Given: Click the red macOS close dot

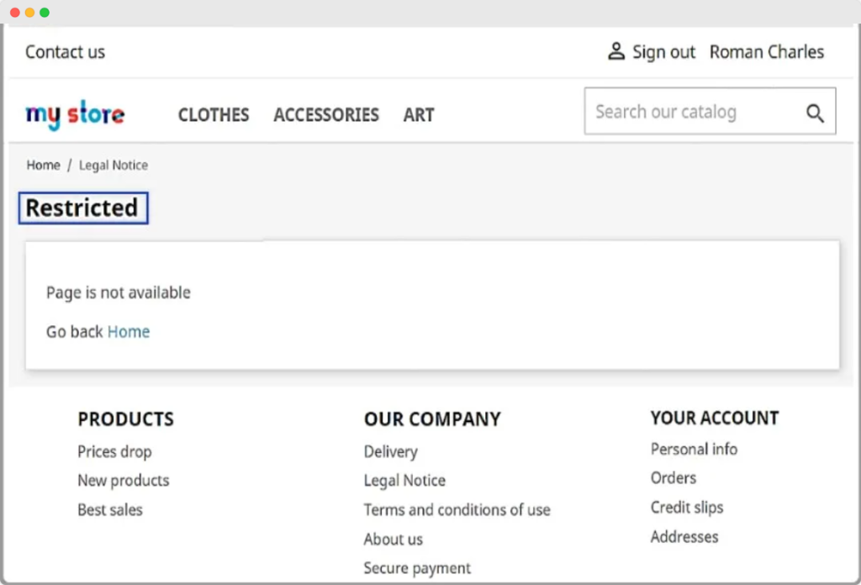Looking at the screenshot, I should click(15, 13).
